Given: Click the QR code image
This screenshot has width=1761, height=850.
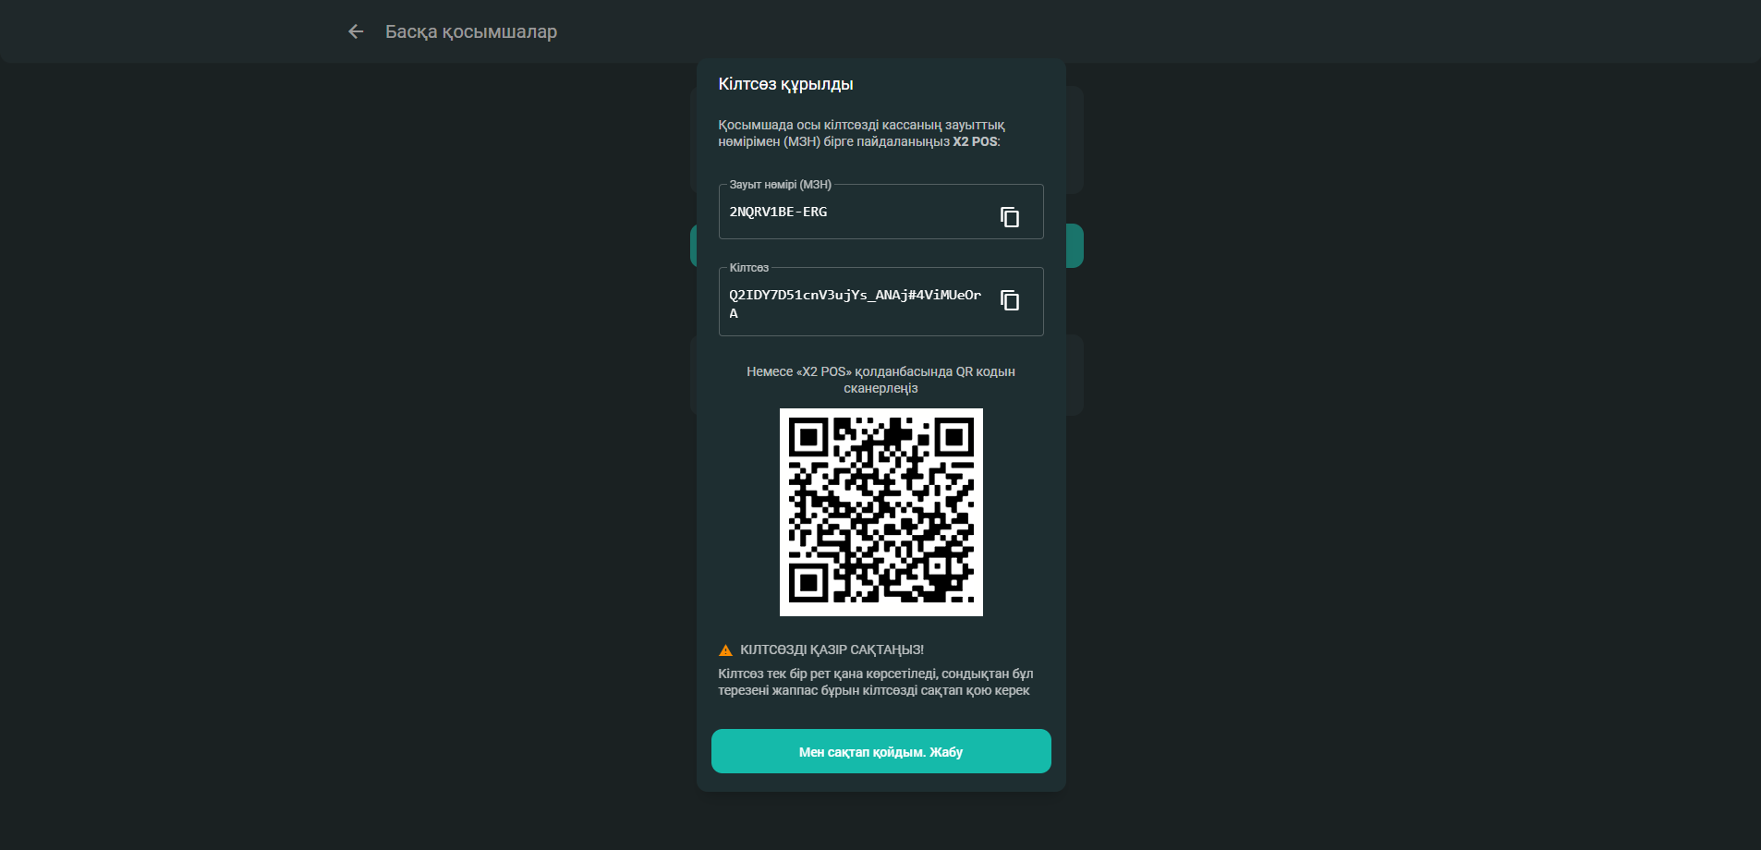Looking at the screenshot, I should point(880,512).
